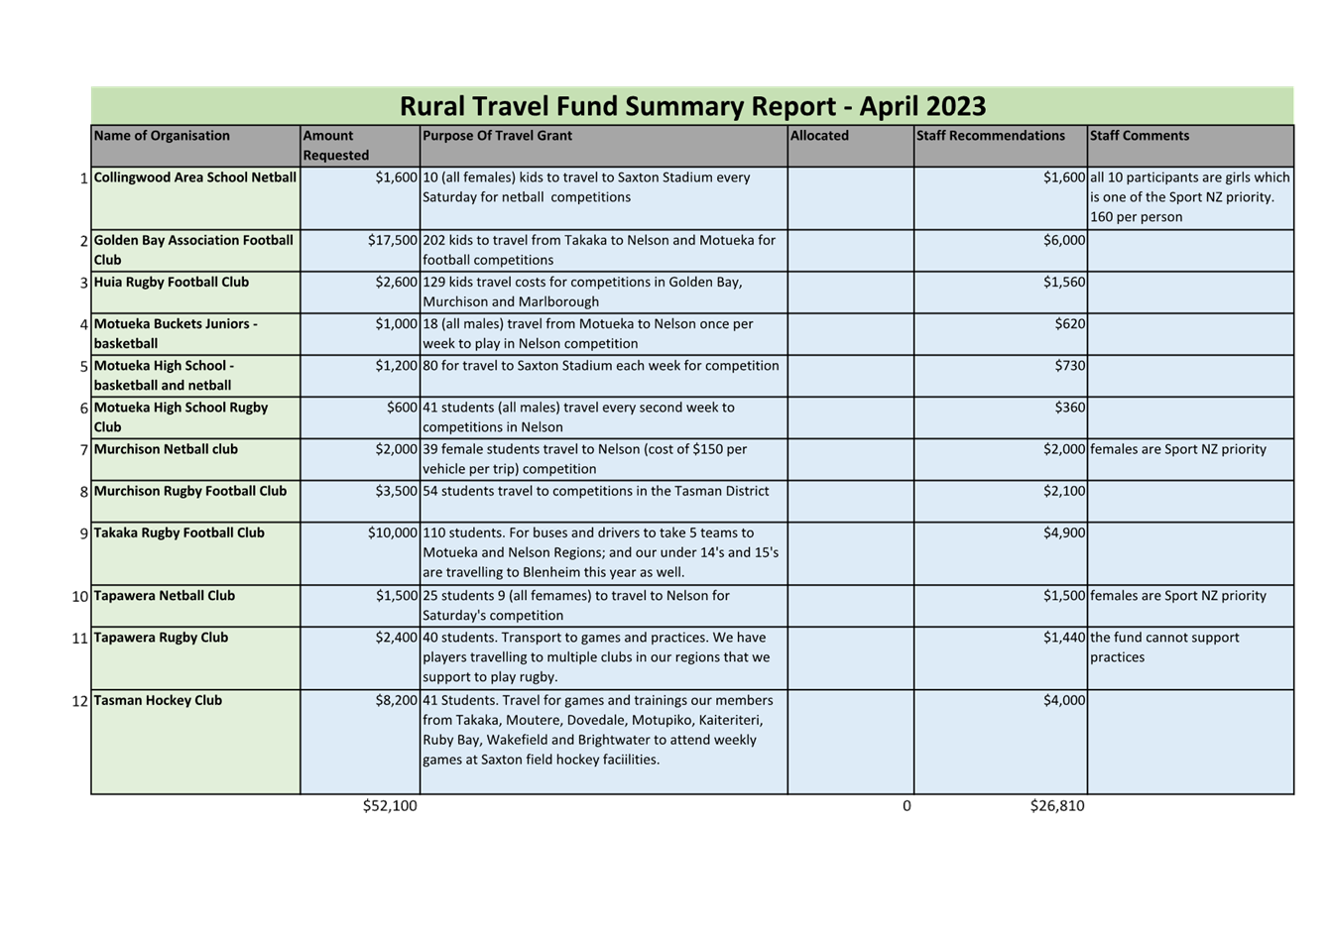Click 'all 10 participants are girls' comment
The width and height of the screenshot is (1332, 942).
tap(1190, 197)
